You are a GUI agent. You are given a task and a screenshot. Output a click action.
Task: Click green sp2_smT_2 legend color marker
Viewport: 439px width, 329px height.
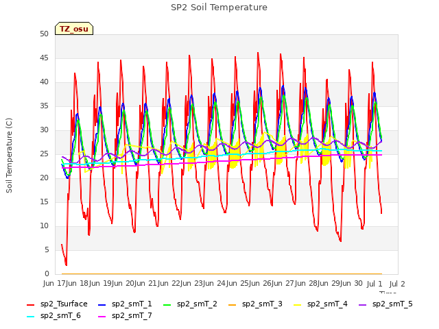tap(167, 304)
